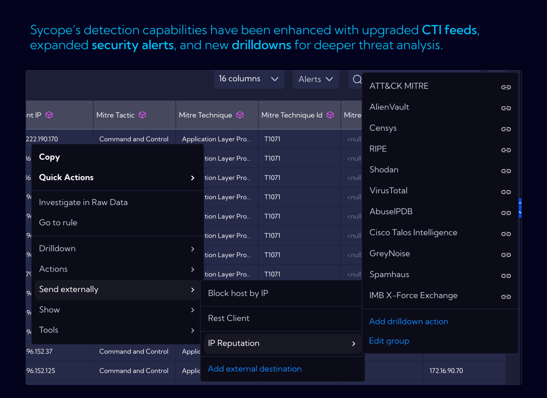This screenshot has width=547, height=398.
Task: Open link icon next to Shodan
Action: (x=506, y=171)
